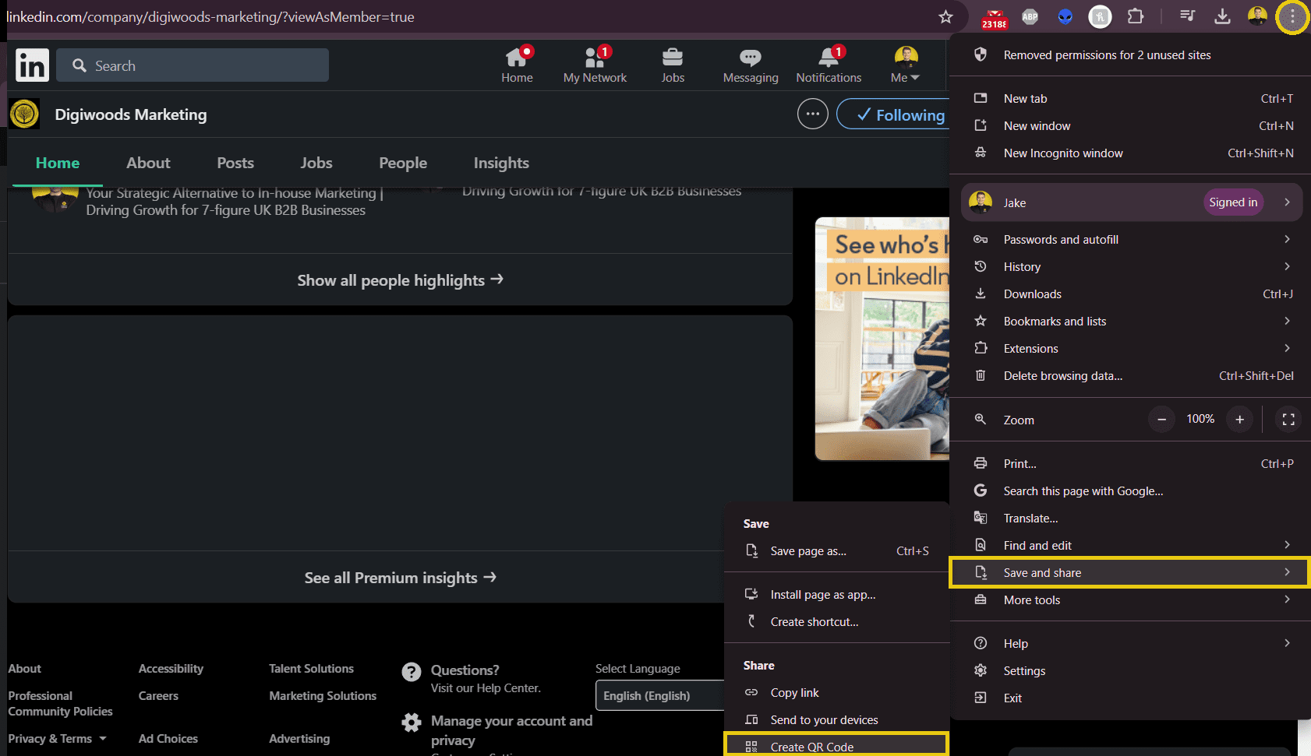
Task: Enter fullscreen via zoom row icon
Action: 1288,420
